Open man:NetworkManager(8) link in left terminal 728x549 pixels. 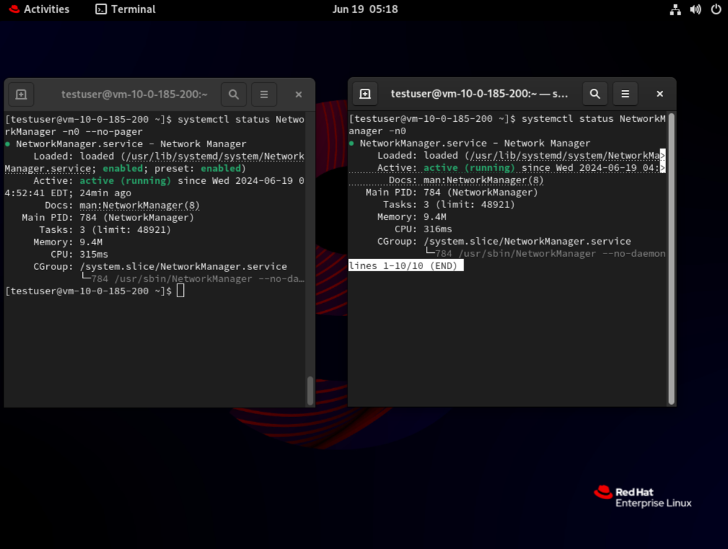(139, 206)
